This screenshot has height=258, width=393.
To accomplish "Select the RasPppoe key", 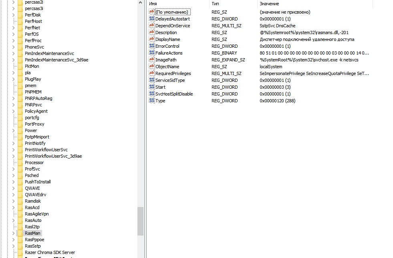I will tap(34, 240).
